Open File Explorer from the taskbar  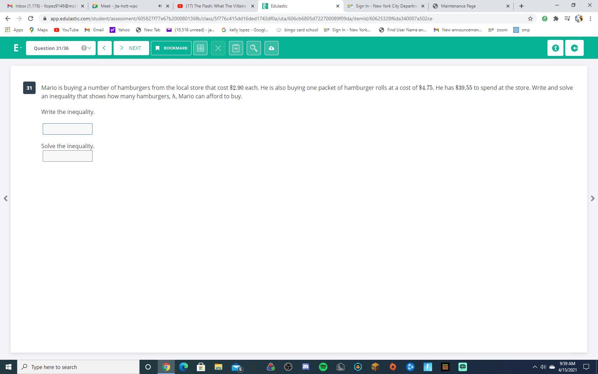click(219, 367)
